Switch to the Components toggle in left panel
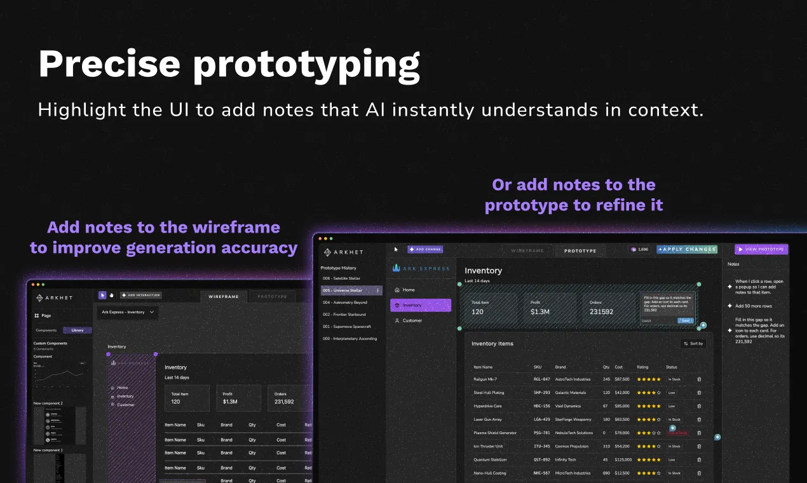This screenshot has height=483, width=807. [46, 330]
